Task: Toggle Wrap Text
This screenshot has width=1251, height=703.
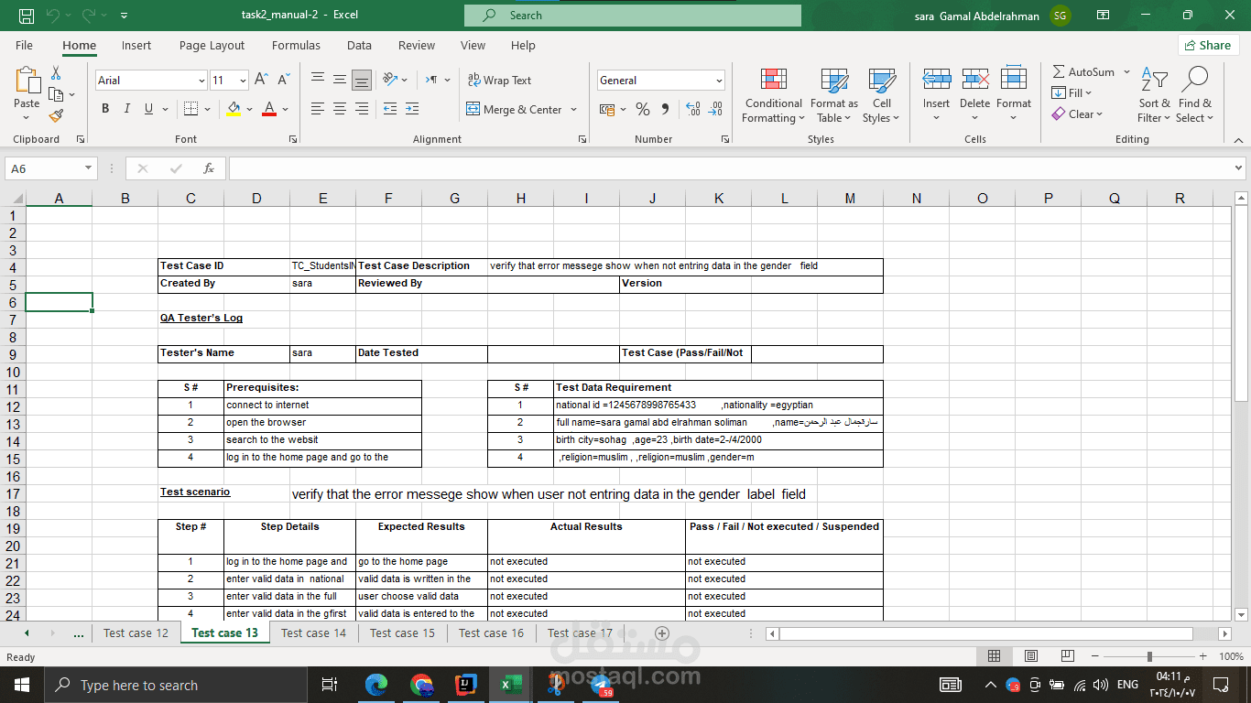Action: pos(499,81)
